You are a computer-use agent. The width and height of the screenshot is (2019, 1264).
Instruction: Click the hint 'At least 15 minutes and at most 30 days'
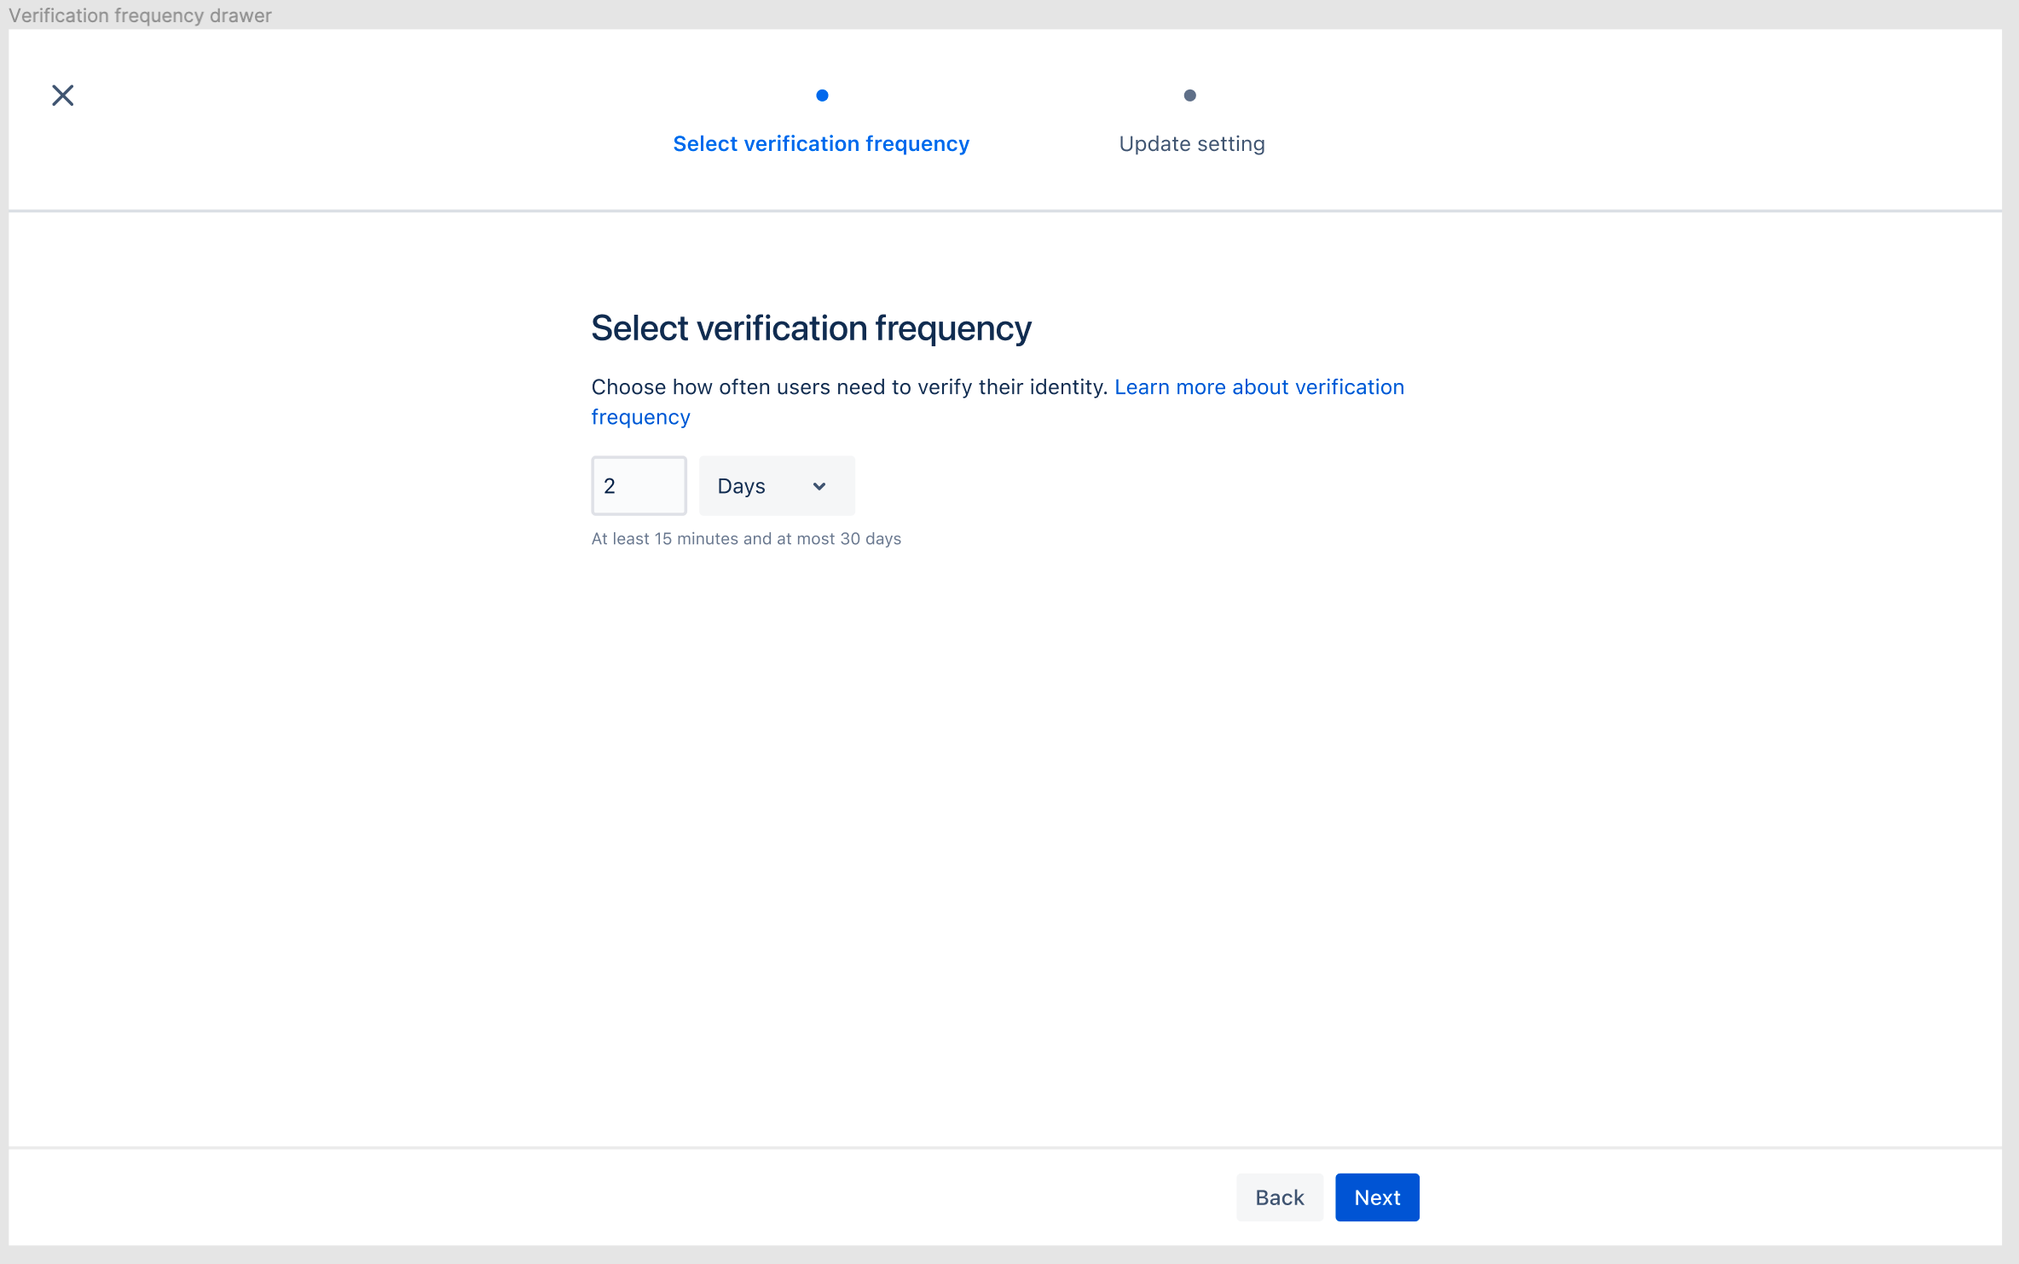pyautogui.click(x=746, y=539)
